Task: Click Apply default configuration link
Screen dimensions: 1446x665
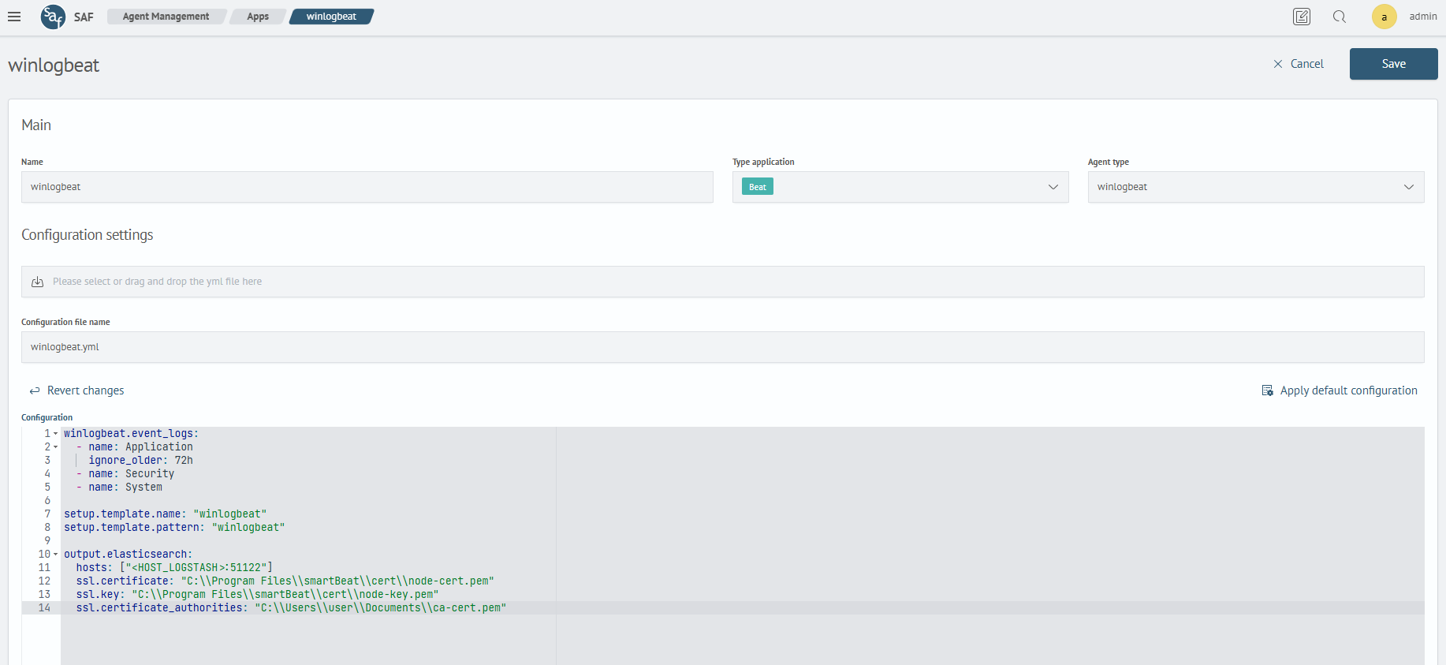Action: [1348, 390]
